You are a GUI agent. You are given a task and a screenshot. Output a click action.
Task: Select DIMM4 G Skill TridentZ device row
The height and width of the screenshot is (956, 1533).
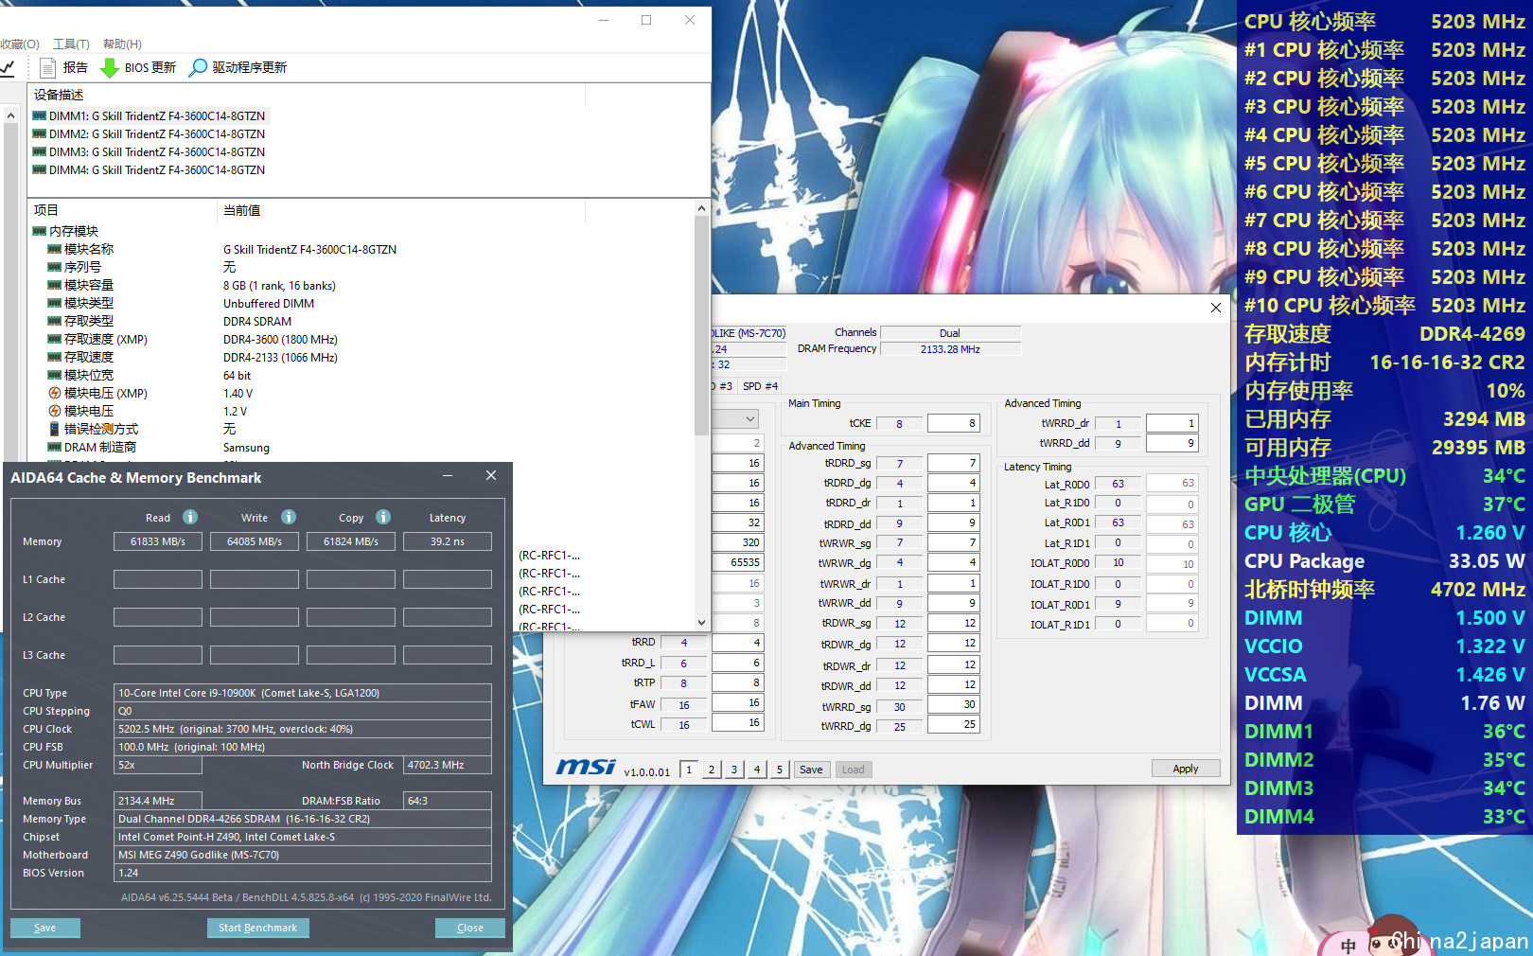tap(149, 170)
